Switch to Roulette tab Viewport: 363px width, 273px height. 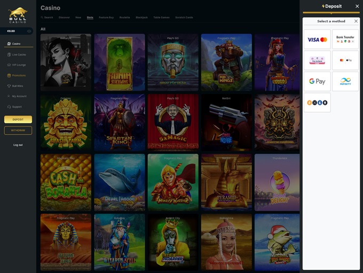[x=124, y=18]
